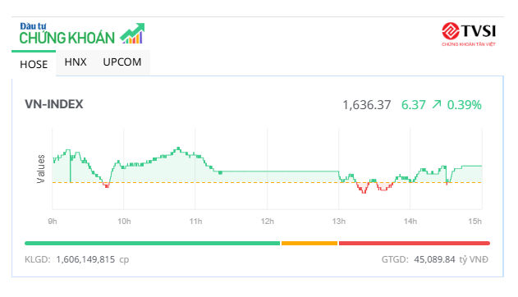Click the orange unchanged bar segment
Viewport: 518px width, 297px height.
coord(309,243)
